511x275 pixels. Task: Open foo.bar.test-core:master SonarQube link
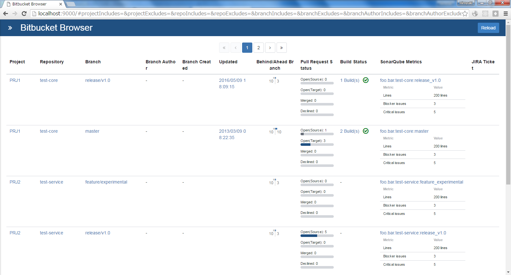pyautogui.click(x=404, y=131)
